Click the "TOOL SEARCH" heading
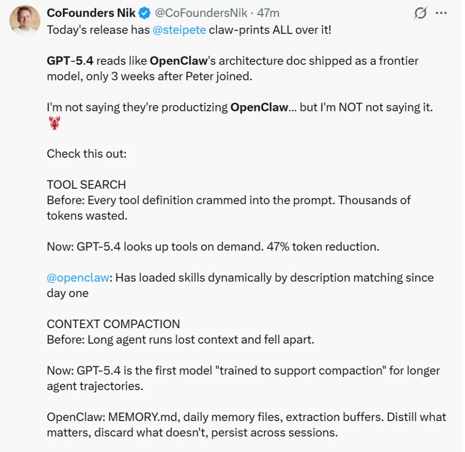Screen dimensions: 465x452 coord(86,185)
